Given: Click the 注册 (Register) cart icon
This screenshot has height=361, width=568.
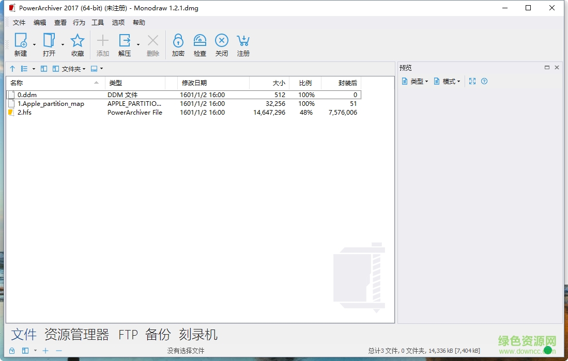Looking at the screenshot, I should (243, 44).
